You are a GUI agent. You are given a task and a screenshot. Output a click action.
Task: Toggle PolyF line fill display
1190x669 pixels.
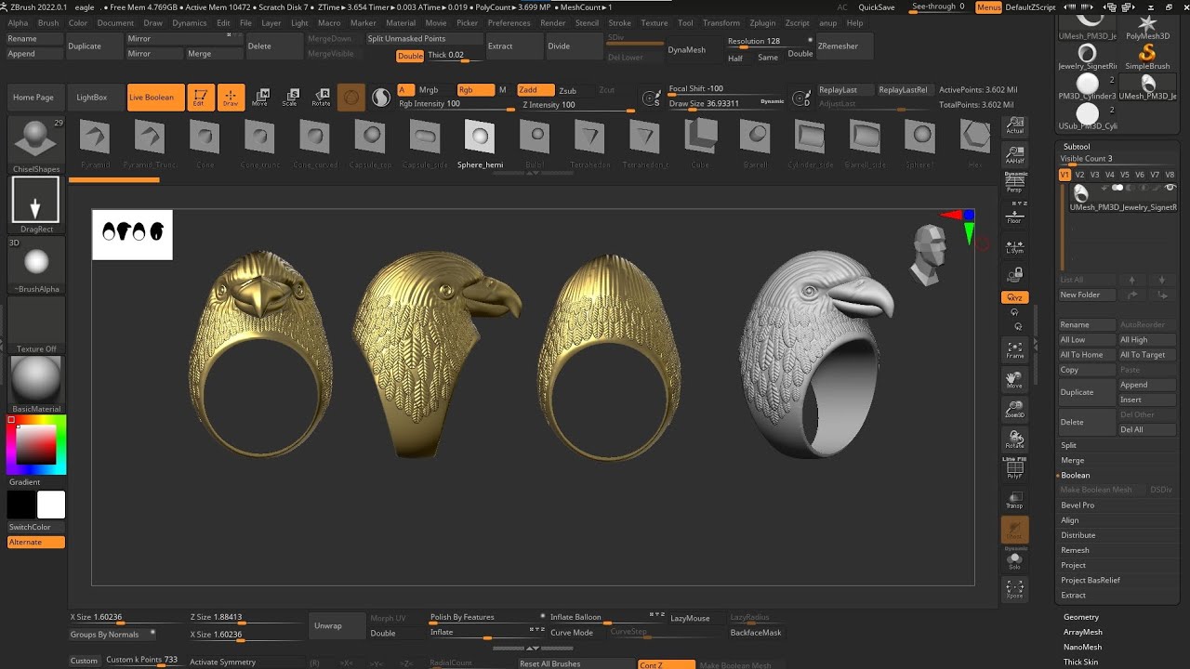[x=1014, y=468]
